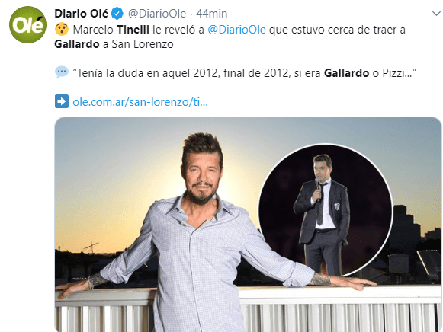Open the 44min timestamp link
Image resolution: width=443 pixels, height=332 pixels.
(212, 14)
